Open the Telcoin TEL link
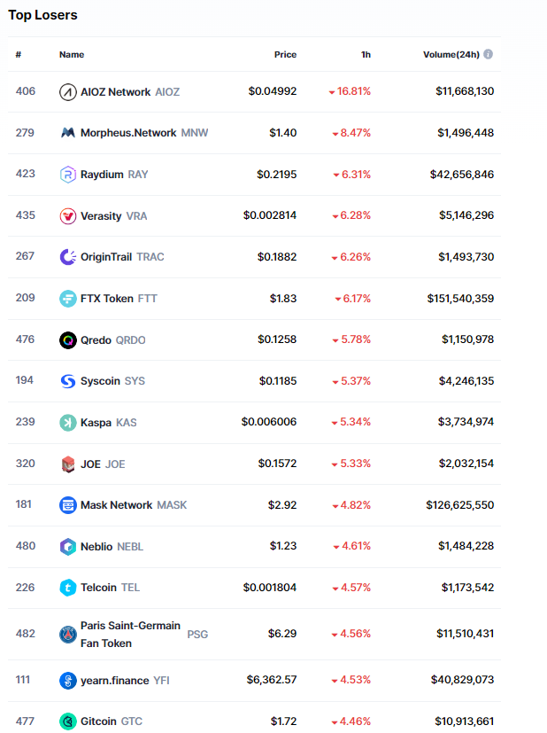547x733 pixels. coord(100,588)
